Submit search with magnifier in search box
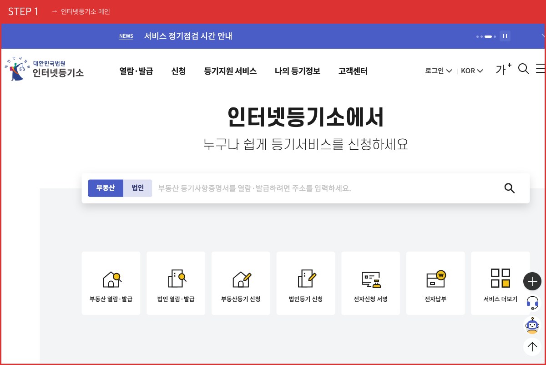Viewport: 546px width, 365px height. coord(510,188)
